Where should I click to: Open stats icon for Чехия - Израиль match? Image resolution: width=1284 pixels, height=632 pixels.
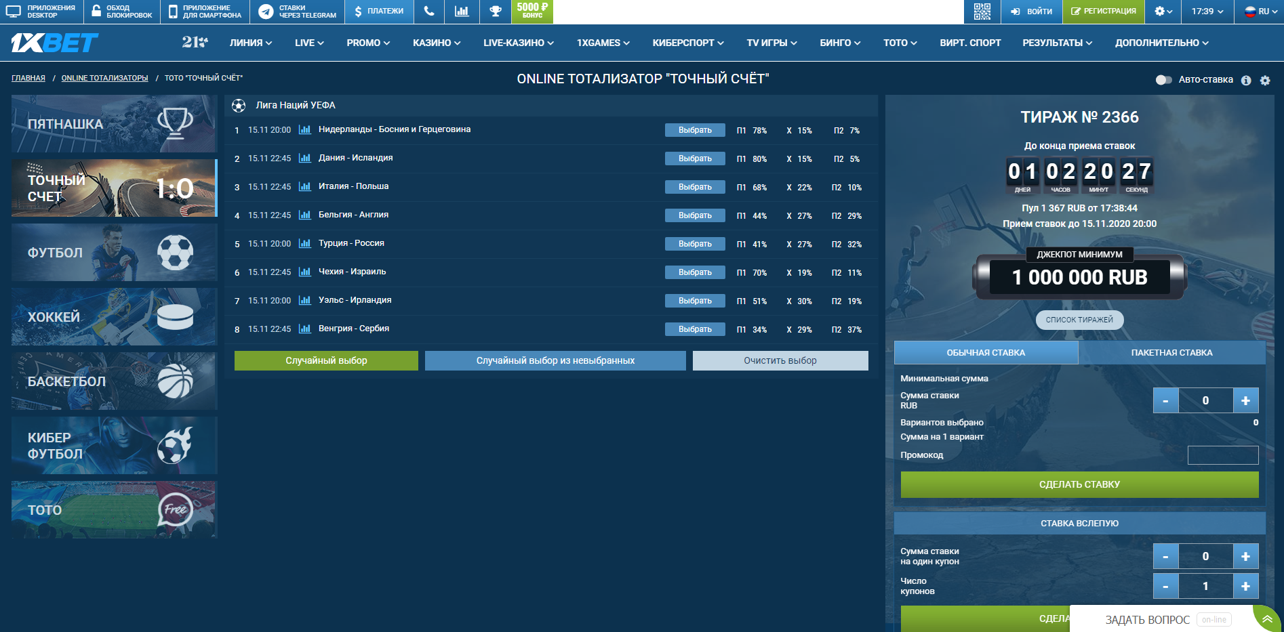pos(305,272)
